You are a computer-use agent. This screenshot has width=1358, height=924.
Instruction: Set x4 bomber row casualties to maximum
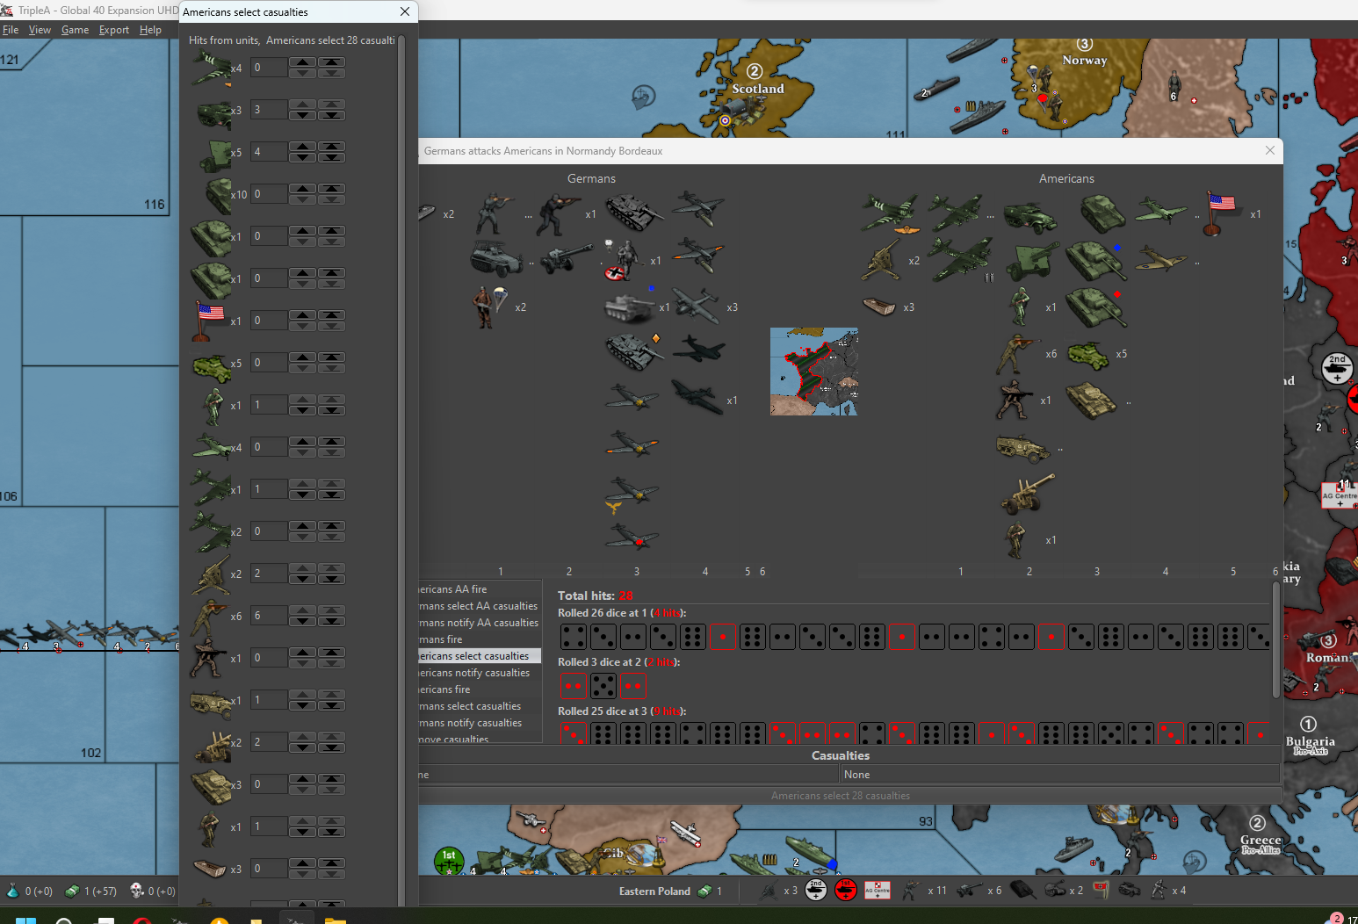tap(331, 62)
